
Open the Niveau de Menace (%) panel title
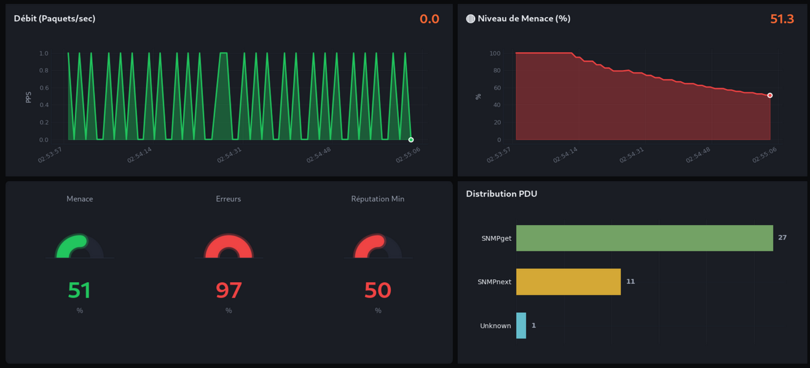click(524, 19)
